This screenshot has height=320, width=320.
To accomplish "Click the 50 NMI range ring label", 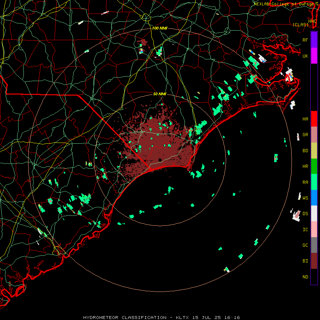I will [x=160, y=94].
